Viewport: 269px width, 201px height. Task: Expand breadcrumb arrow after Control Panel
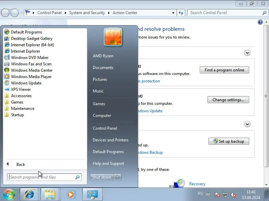tap(65, 13)
